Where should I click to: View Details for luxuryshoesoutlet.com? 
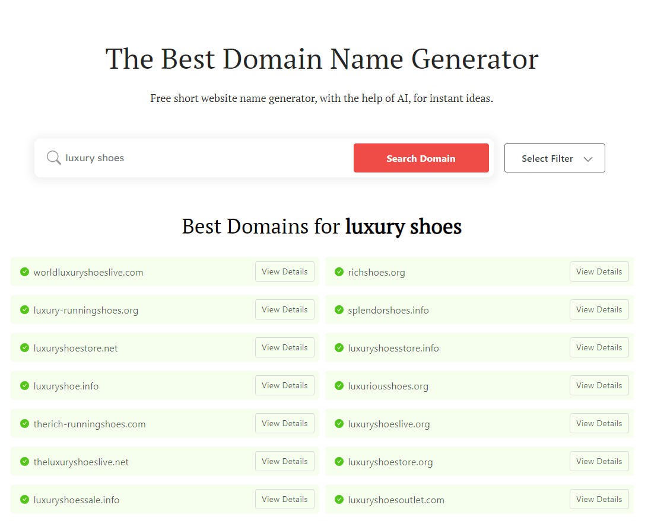(x=599, y=500)
